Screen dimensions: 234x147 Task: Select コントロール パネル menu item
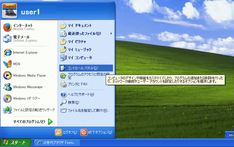(82, 68)
